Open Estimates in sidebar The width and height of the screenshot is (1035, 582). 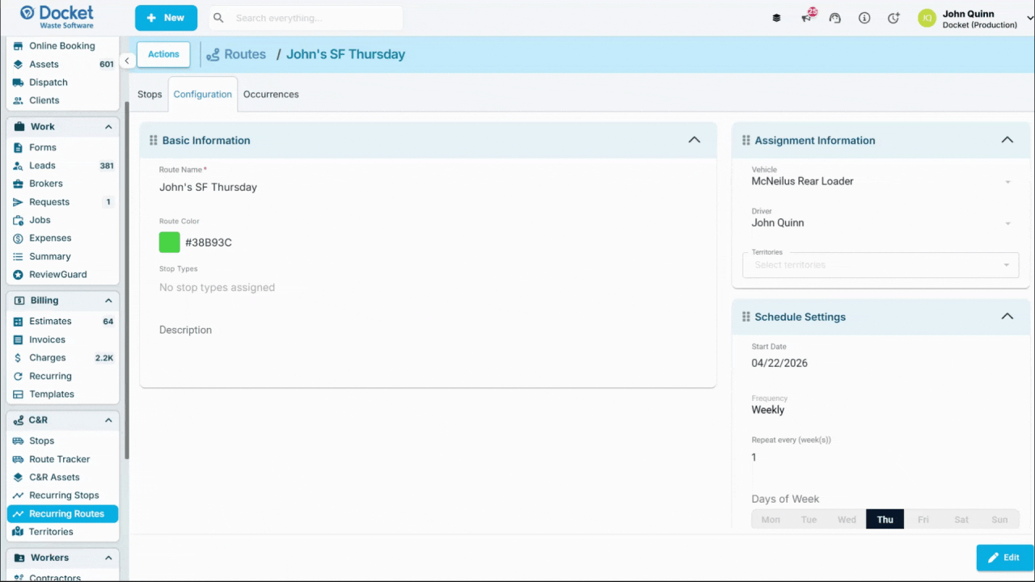(62, 322)
